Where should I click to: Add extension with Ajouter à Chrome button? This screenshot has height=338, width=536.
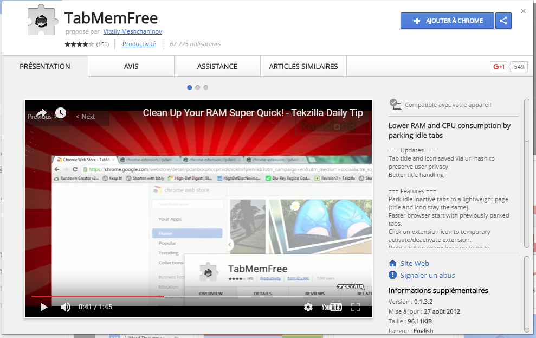[x=447, y=21]
